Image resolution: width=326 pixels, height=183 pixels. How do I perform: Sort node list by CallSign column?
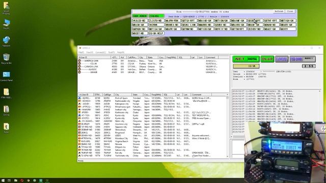pyautogui.click(x=108, y=95)
